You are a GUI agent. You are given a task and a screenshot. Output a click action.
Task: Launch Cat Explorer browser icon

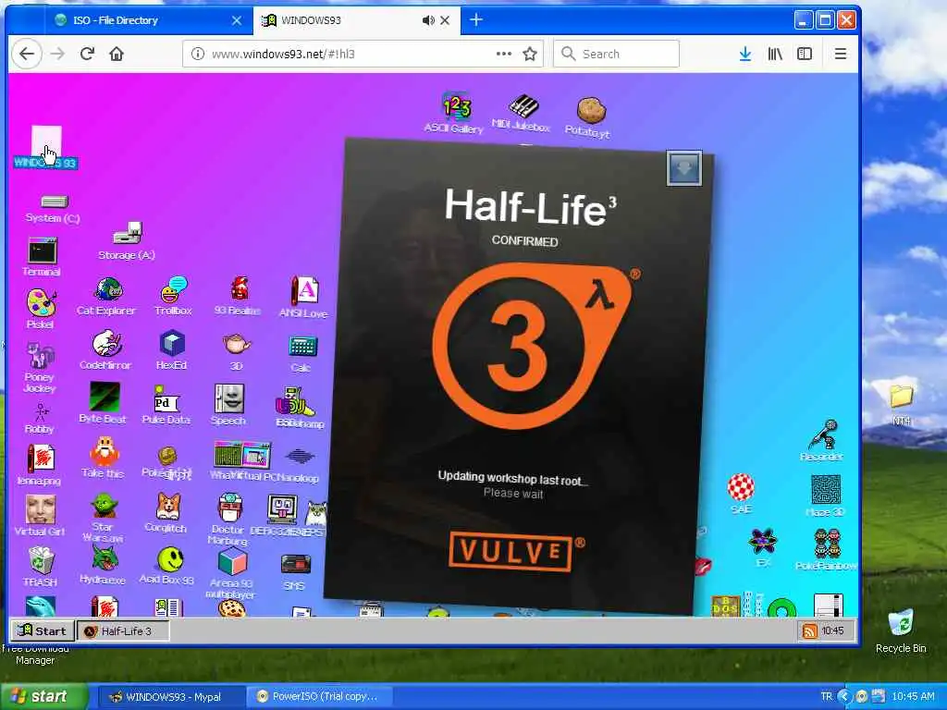click(107, 296)
